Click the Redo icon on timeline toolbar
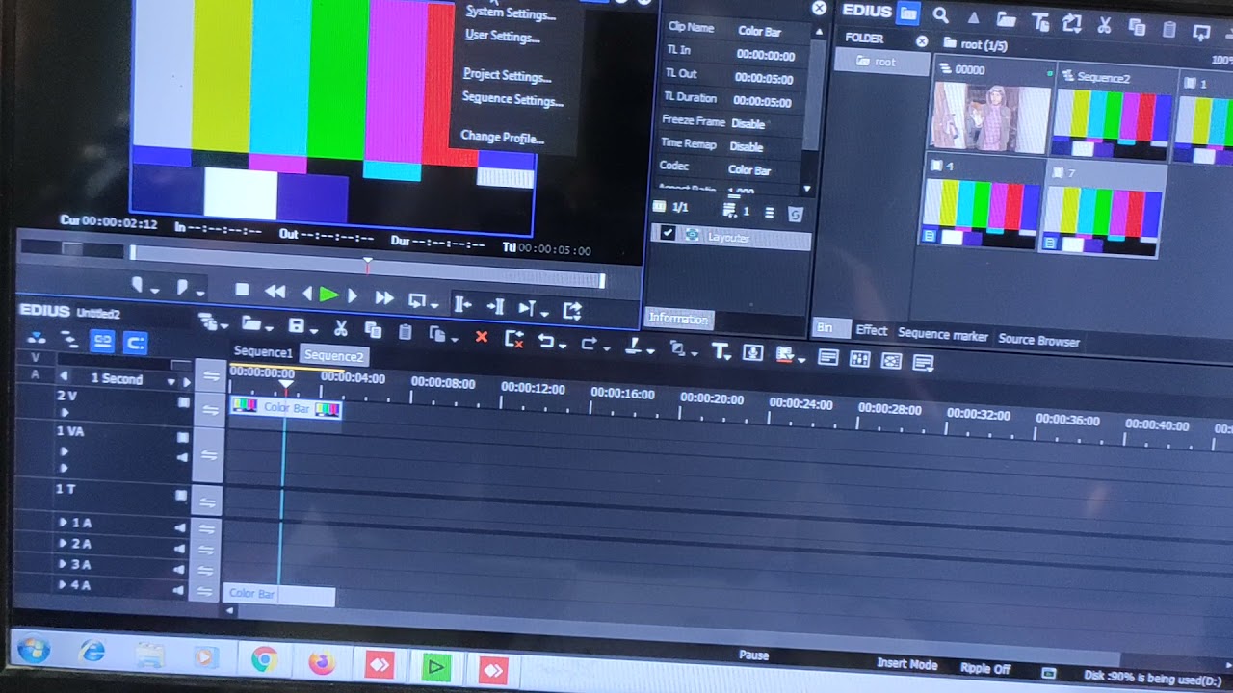The height and width of the screenshot is (693, 1233). pyautogui.click(x=588, y=343)
